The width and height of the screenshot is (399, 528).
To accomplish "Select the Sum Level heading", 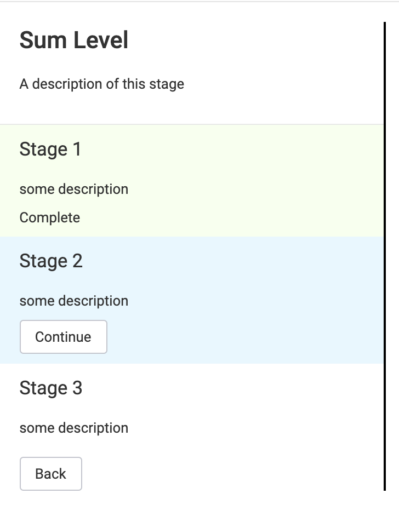I will 74,40.
